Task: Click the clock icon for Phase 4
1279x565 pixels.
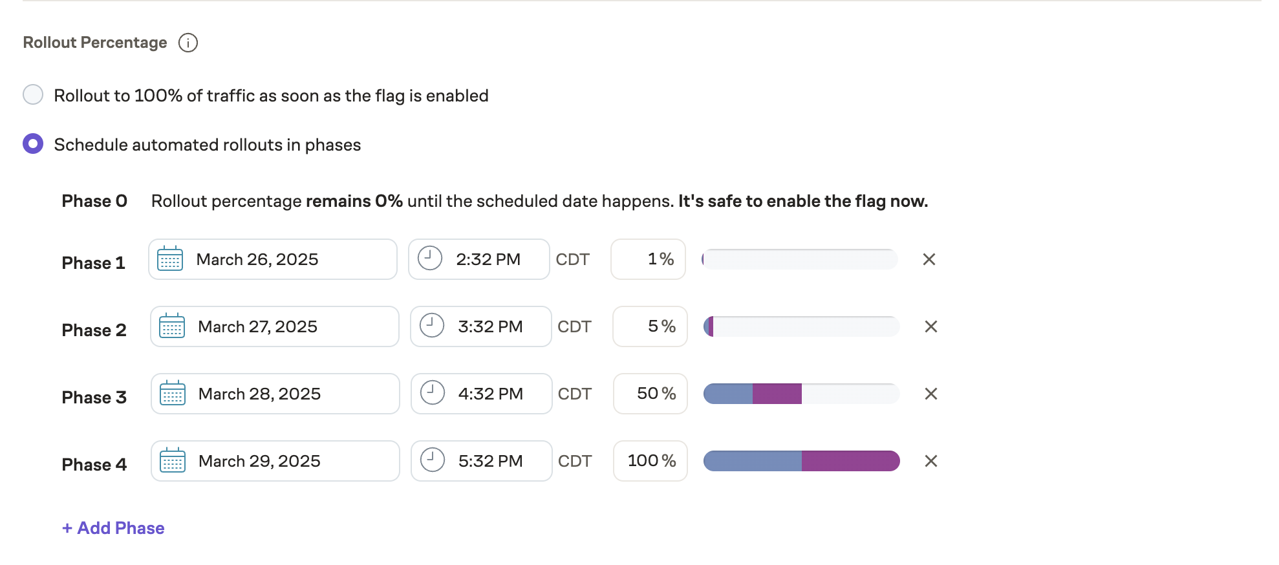Action: point(433,460)
